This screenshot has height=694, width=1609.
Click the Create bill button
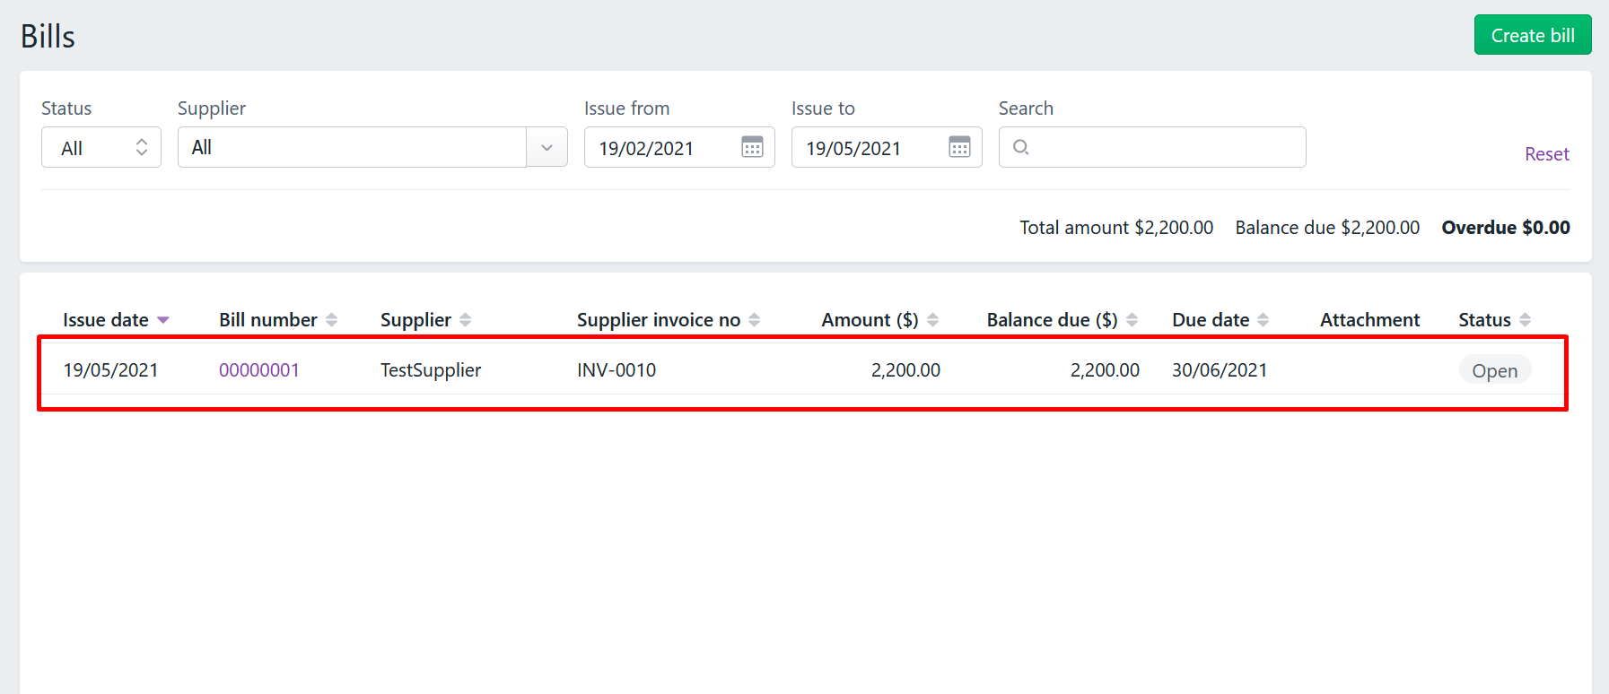coord(1533,35)
